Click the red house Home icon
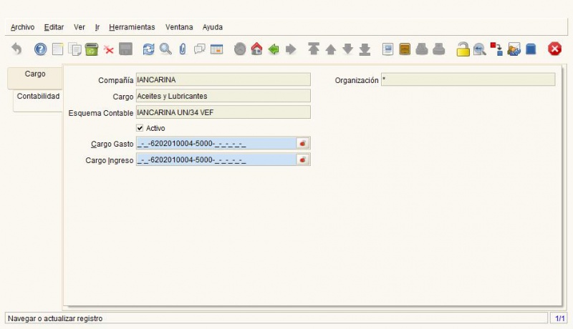Viewport: 573px width, 329px height. [256, 49]
